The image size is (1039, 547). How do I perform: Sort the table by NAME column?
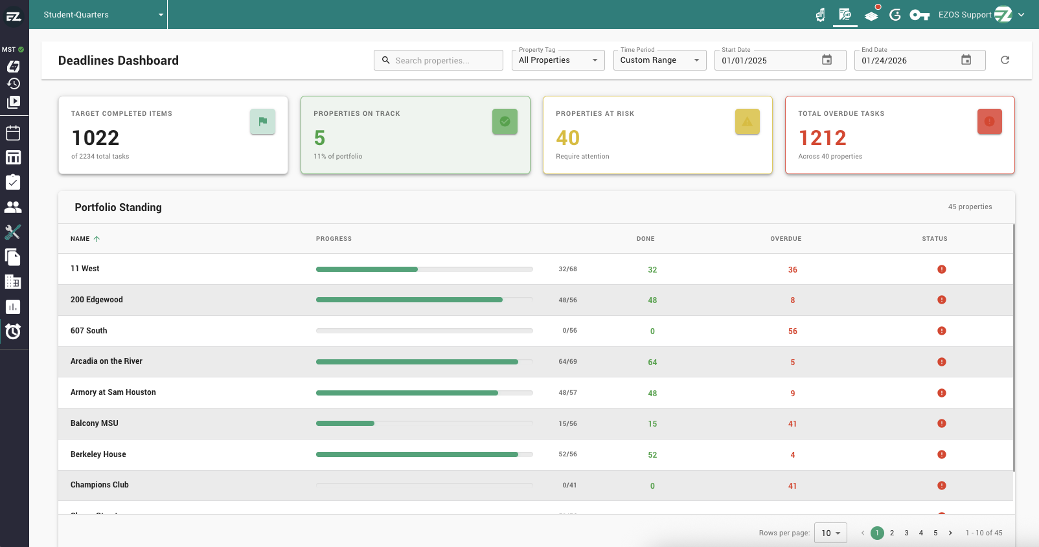pos(85,239)
